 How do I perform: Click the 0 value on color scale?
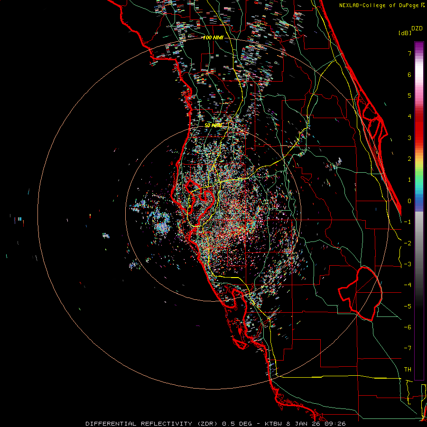coord(409,201)
